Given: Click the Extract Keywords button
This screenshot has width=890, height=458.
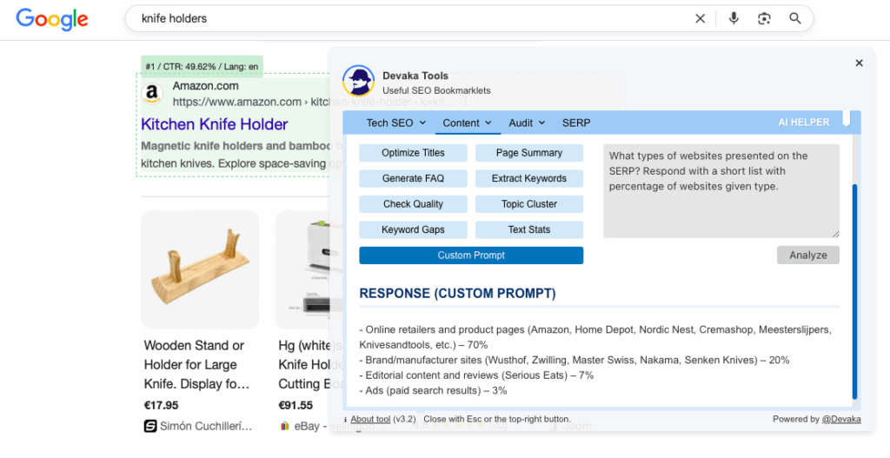Looking at the screenshot, I should [529, 178].
